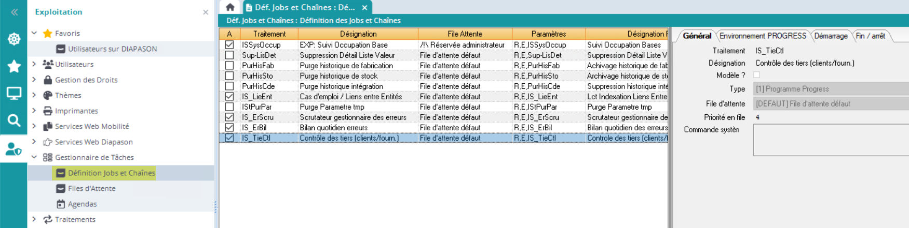Expand the Thèmes tree node
This screenshot has width=909, height=228.
[34, 95]
